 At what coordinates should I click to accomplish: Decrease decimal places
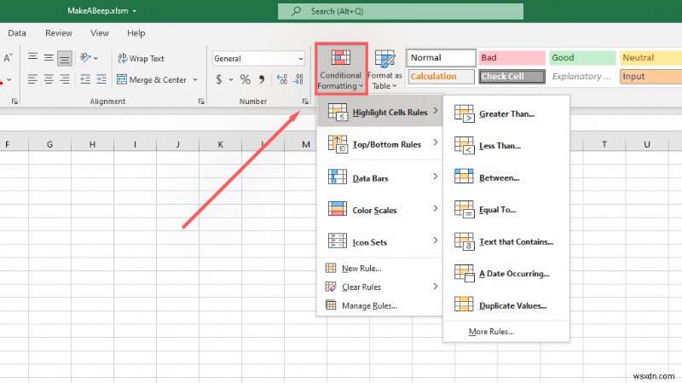(x=298, y=79)
